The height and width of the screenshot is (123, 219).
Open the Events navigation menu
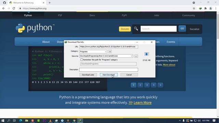click(x=171, y=42)
